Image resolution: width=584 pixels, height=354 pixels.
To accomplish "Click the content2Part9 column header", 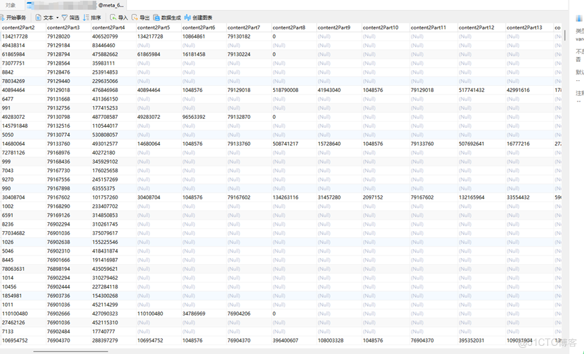I will [339, 28].
